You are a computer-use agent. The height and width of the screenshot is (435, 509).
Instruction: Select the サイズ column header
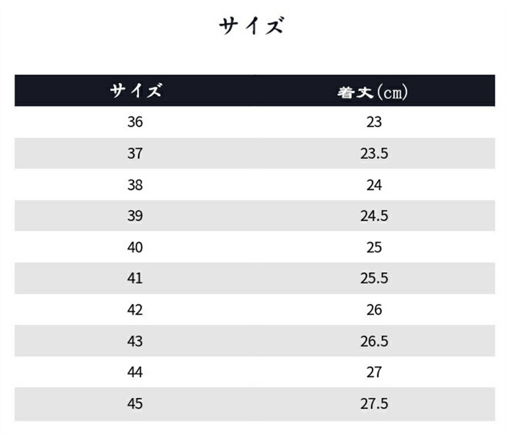point(136,90)
